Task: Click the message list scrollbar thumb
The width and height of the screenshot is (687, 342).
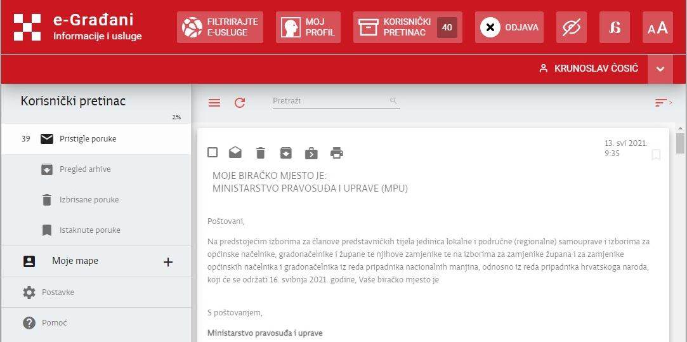Action: 680,143
